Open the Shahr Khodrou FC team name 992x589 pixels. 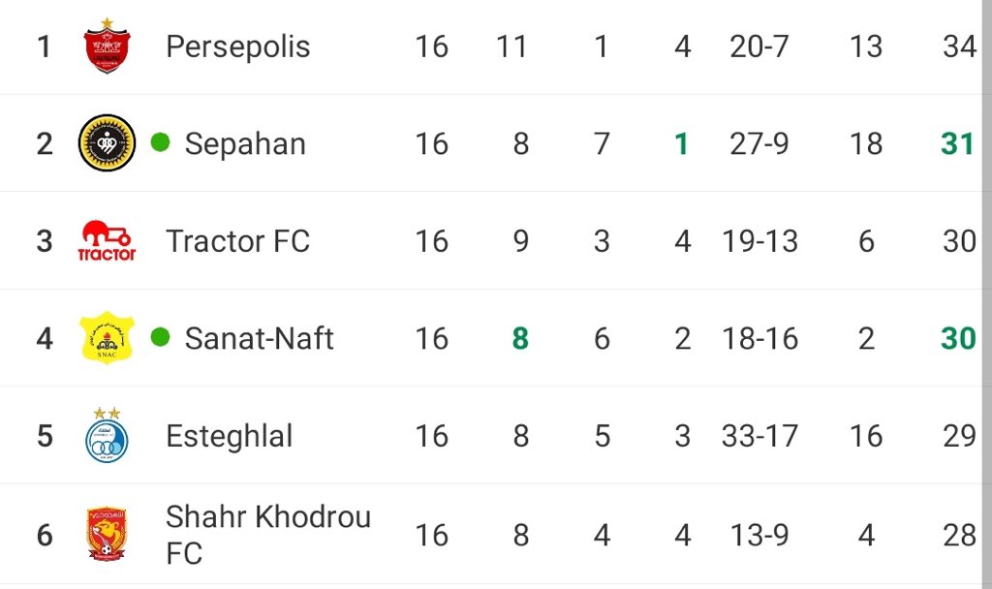[268, 535]
